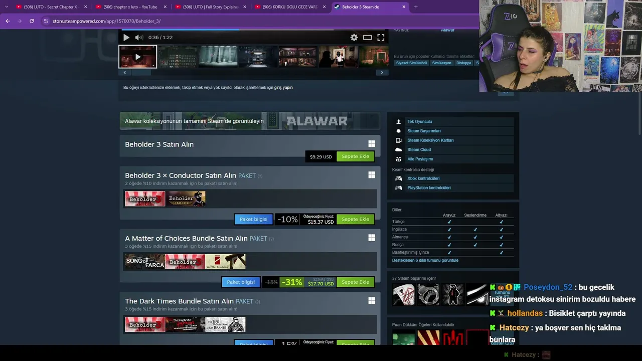Close the LUTO Secret Chapter X tab

pos(86,7)
